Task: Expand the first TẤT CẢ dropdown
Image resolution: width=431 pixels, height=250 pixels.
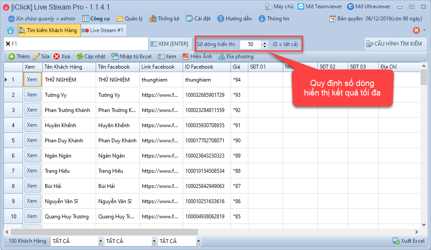Action: coord(100,241)
